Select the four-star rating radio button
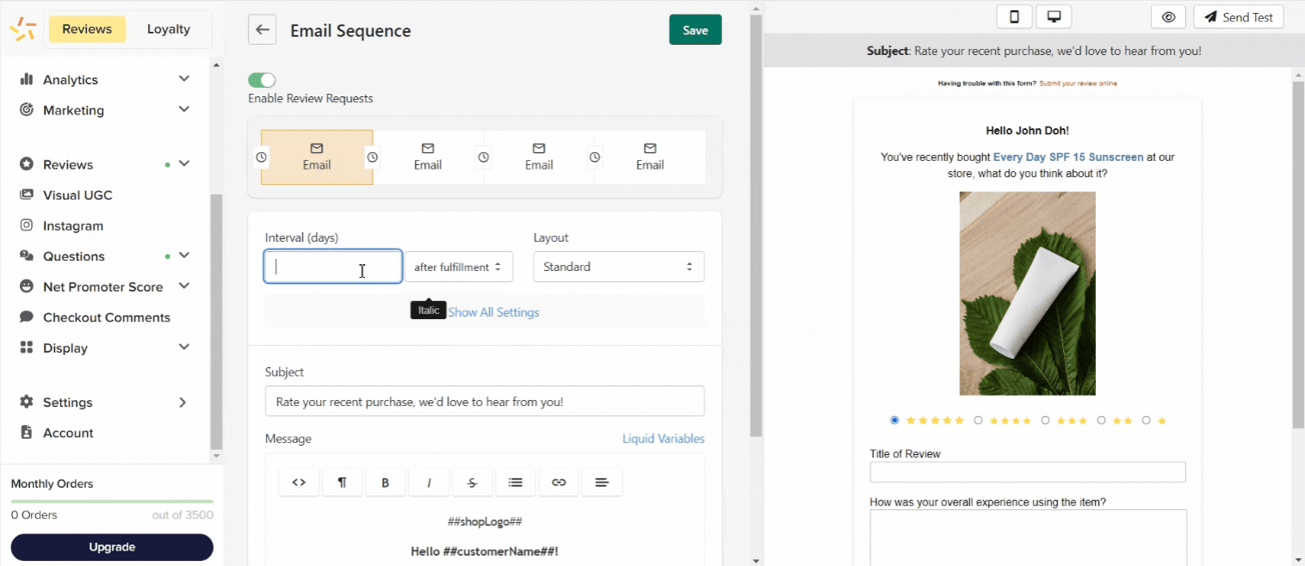The height and width of the screenshot is (566, 1305). pyautogui.click(x=978, y=421)
